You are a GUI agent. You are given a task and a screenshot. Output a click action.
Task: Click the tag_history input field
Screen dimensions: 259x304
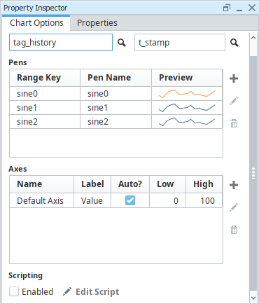pyautogui.click(x=61, y=43)
